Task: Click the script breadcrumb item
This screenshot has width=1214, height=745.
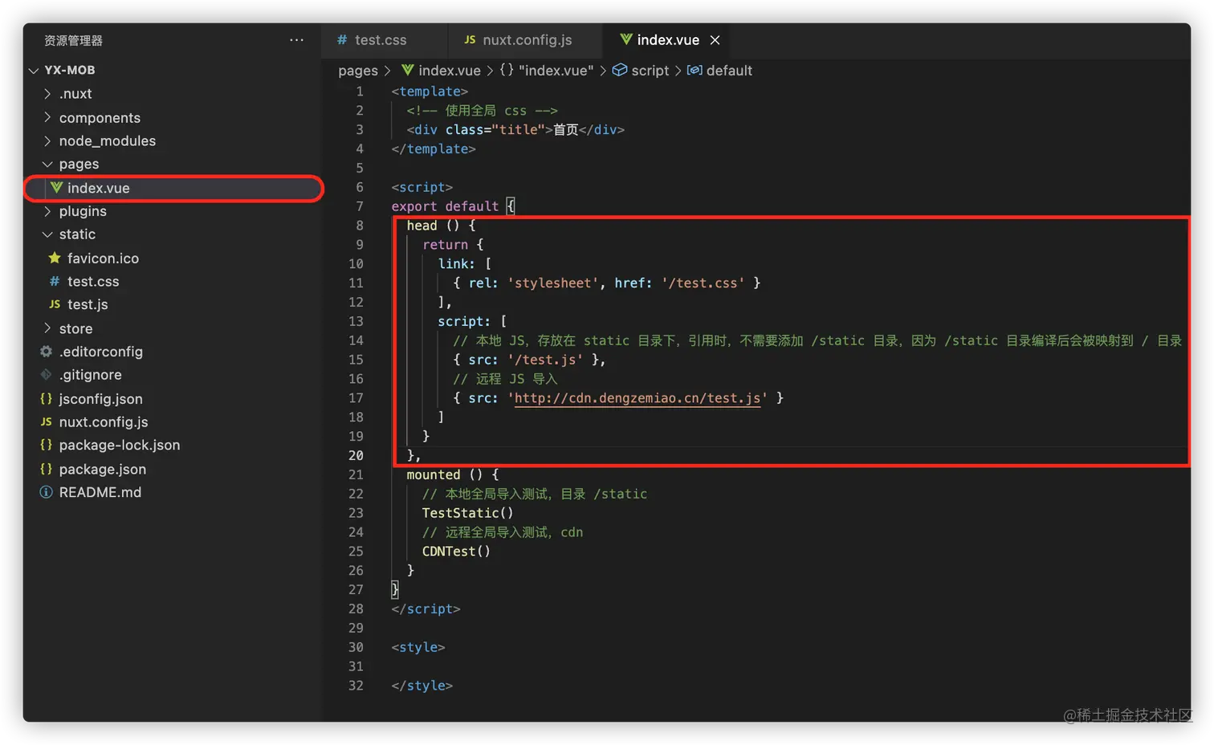Action: (x=650, y=71)
